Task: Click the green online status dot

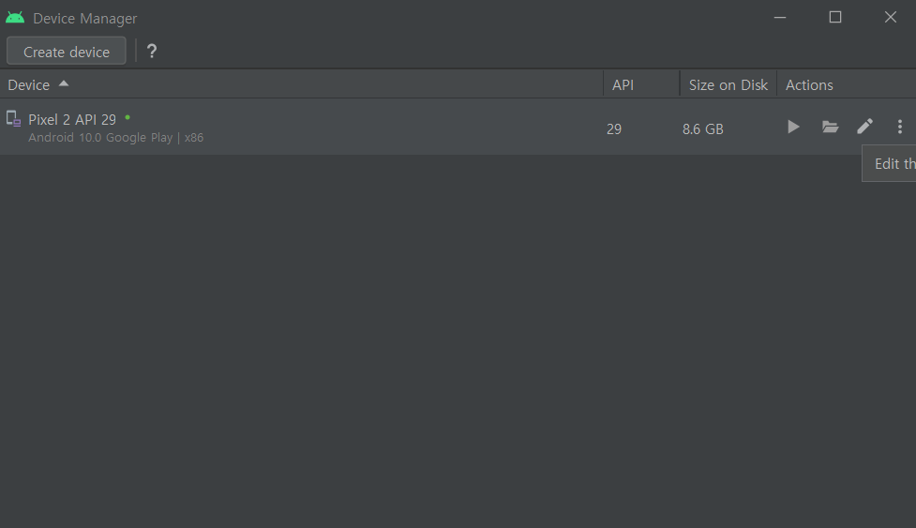Action: [128, 117]
